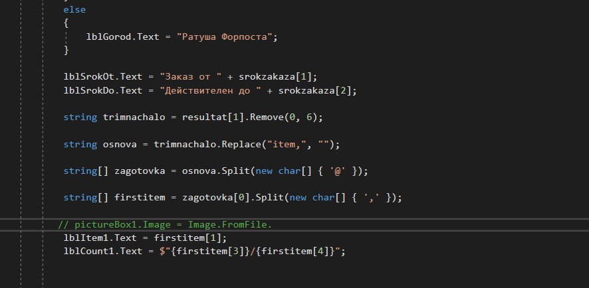
Task: Click lblCount1.Text identifier
Action: 103,251
